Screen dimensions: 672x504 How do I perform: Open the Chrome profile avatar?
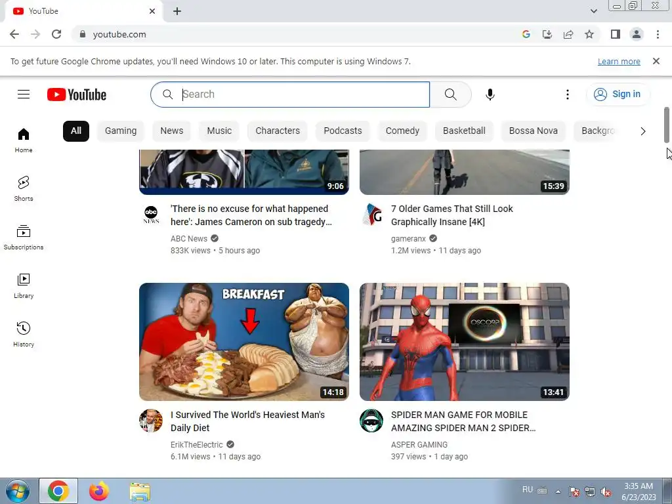(x=637, y=34)
